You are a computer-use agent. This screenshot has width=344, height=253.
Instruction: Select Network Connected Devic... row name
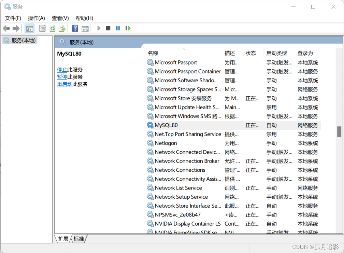pos(187,152)
